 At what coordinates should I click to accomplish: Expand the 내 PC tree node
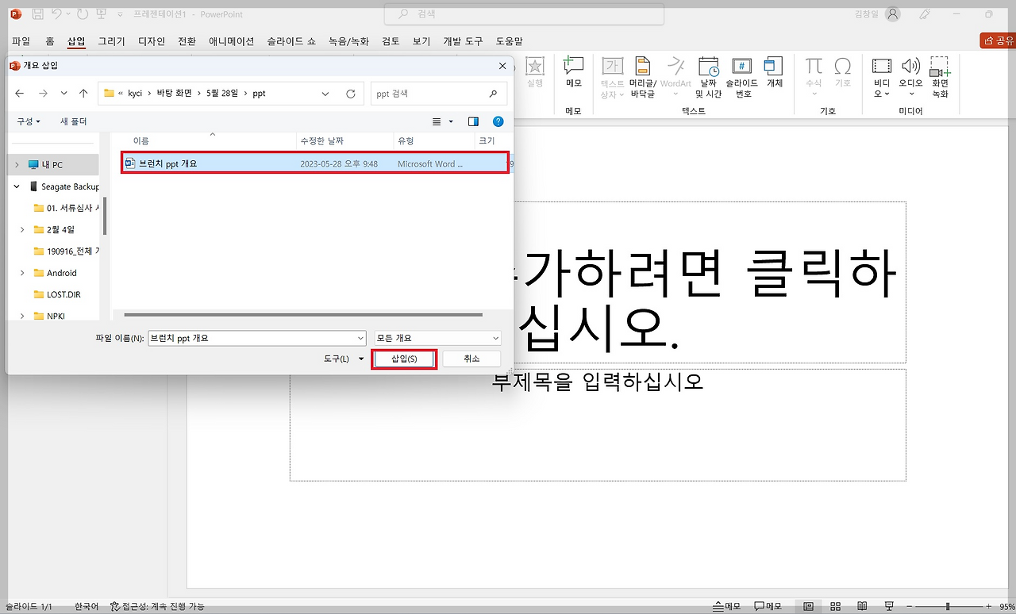[x=17, y=165]
